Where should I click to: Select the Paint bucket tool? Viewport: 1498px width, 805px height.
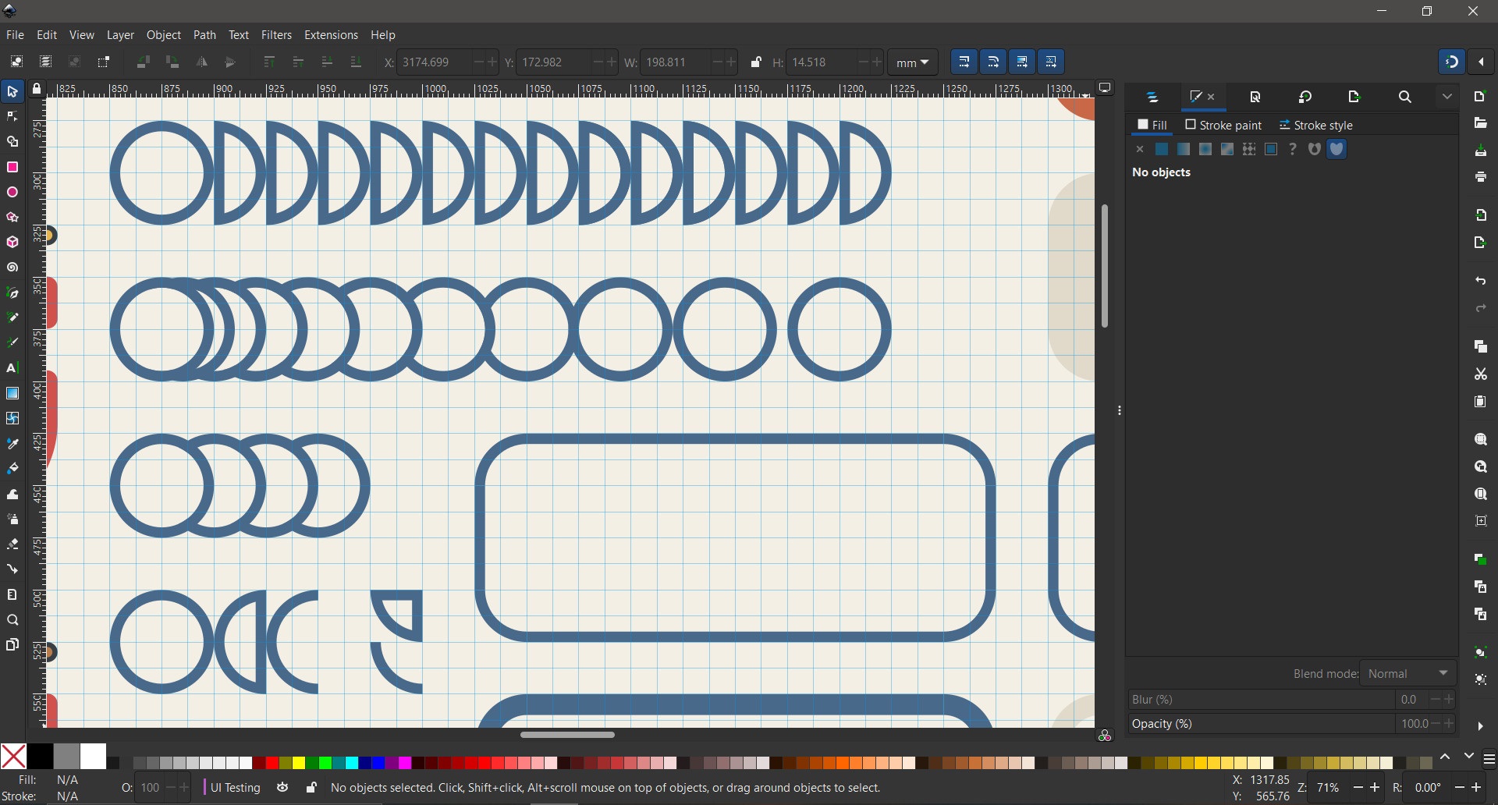click(12, 469)
